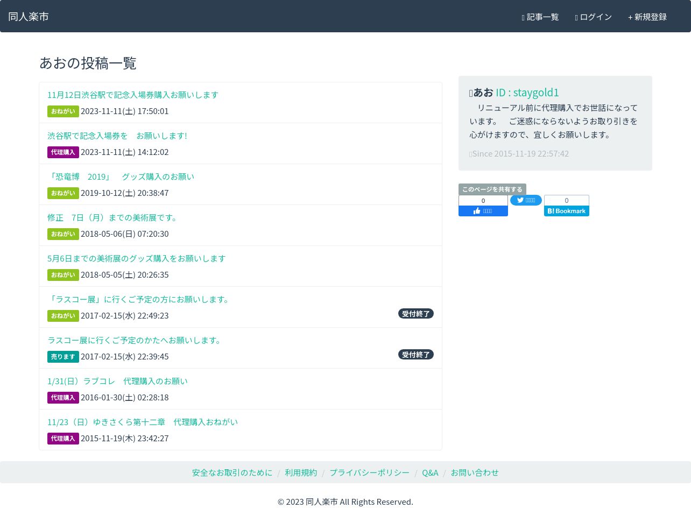Click 受付終了 badge on 「ラスコー展」 おねがい post
The height and width of the screenshot is (508, 691).
[415, 314]
